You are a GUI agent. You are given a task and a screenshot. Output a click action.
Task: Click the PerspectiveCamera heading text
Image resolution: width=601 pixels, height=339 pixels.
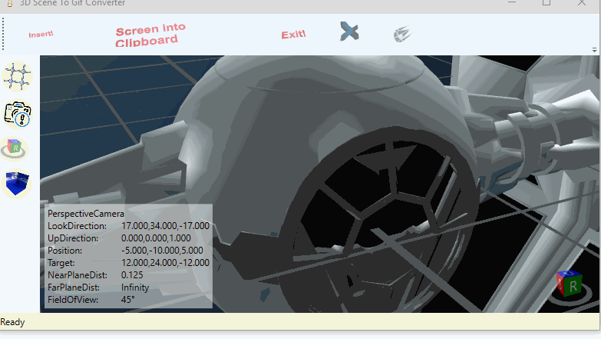pyautogui.click(x=86, y=214)
